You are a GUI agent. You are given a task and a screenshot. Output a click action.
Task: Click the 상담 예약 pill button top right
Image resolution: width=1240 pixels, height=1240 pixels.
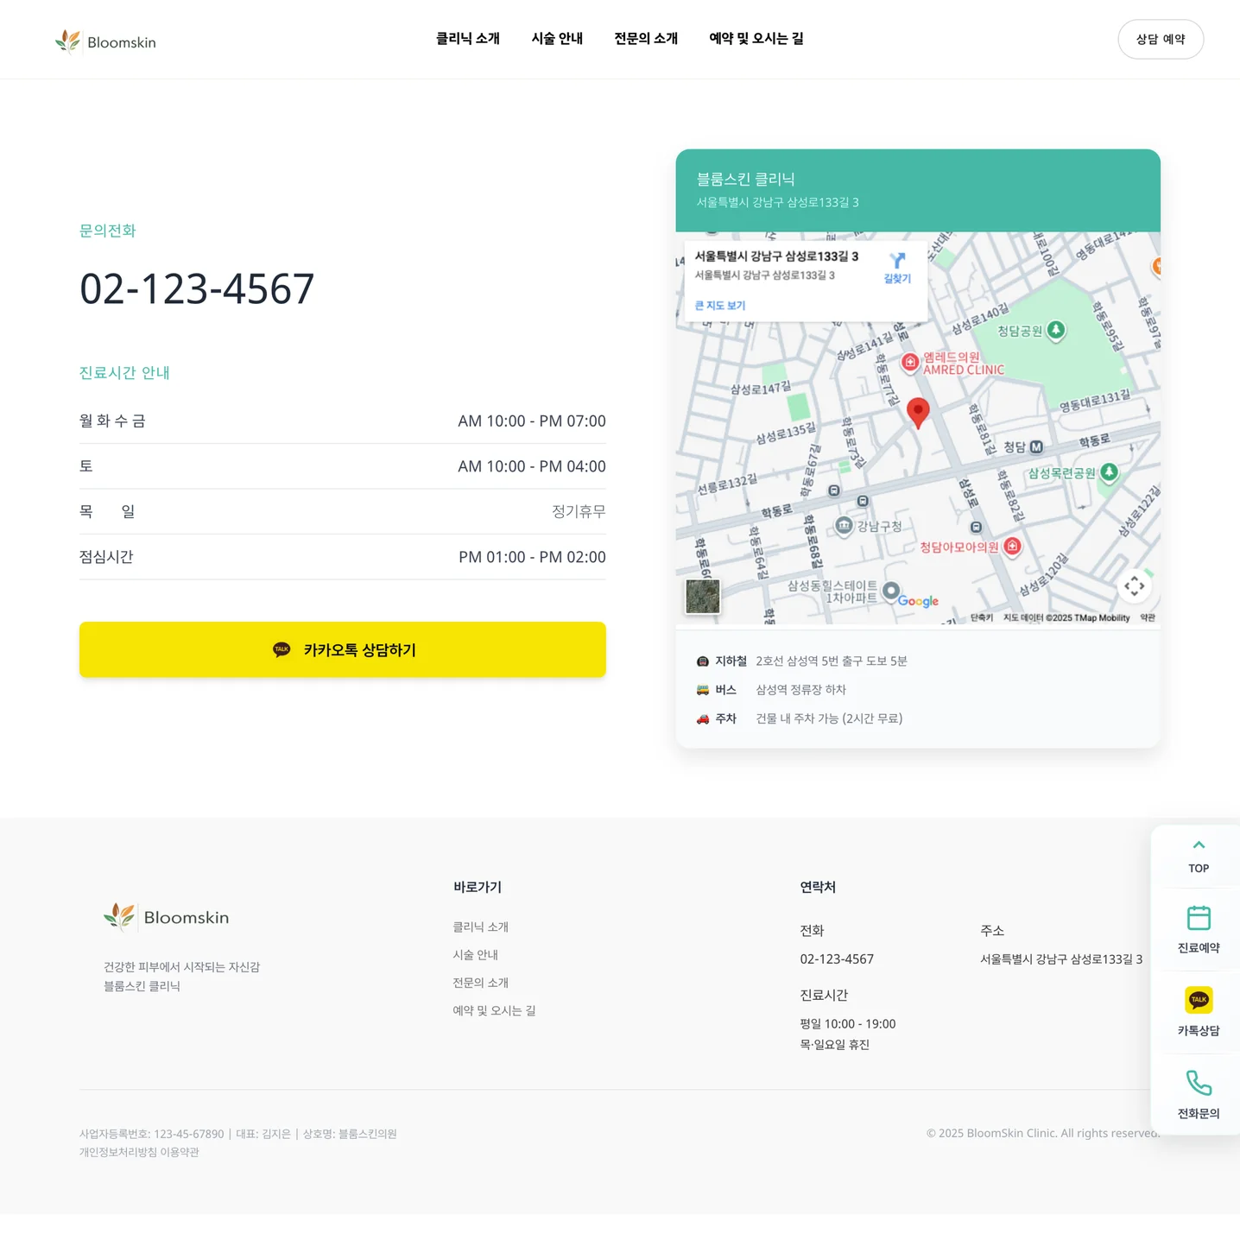[x=1161, y=39]
